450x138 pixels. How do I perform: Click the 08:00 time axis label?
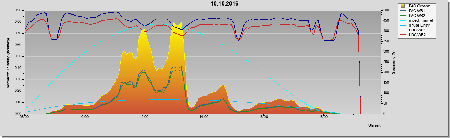click(x=24, y=117)
